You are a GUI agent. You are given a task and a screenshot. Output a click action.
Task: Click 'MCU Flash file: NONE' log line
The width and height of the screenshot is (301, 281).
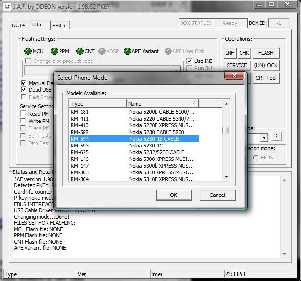coord(38,229)
